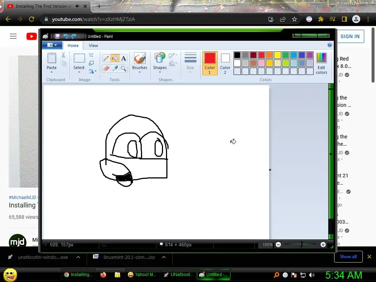
Task: Click the zoom out minus button
Action: click(278, 245)
